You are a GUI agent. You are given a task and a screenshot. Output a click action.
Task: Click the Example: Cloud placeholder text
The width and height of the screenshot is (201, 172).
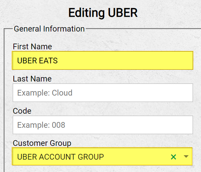tap(45, 93)
